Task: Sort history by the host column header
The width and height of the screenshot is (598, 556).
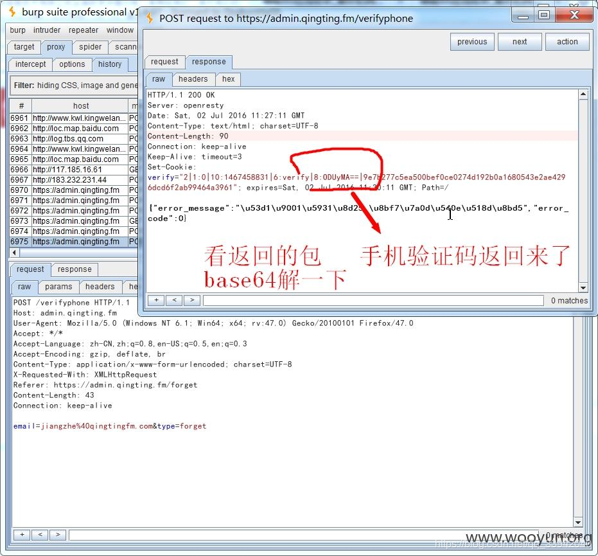Action: tap(80, 105)
